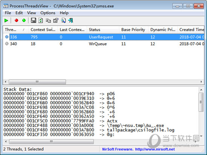Image resolution: width=207 pixels, height=155 pixels.
Task: Click the Stack Data: heading text
Action: tap(18, 89)
